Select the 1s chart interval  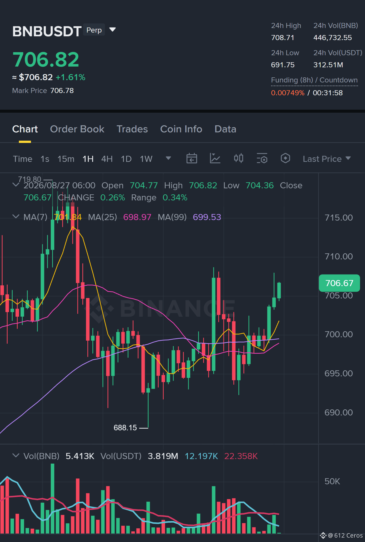point(45,159)
